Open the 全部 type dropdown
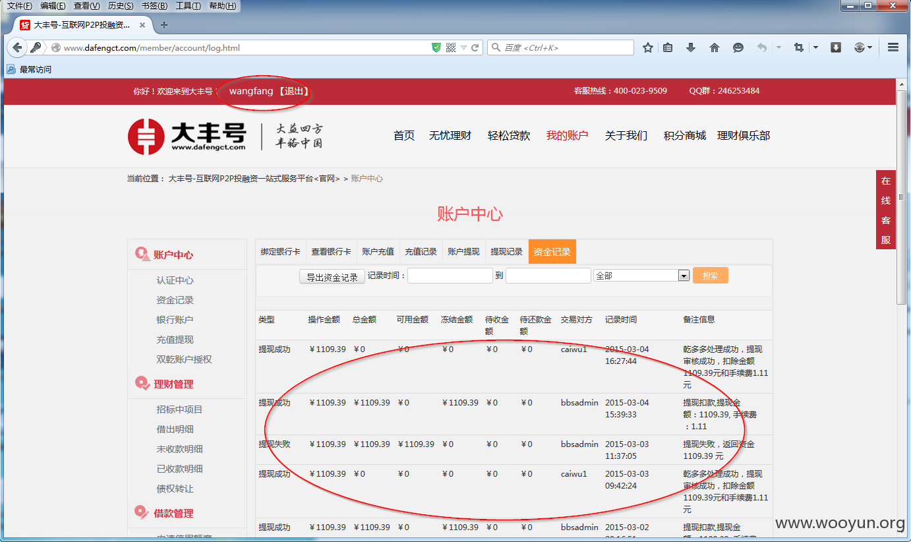Viewport: 911px width, 542px height. [x=641, y=276]
